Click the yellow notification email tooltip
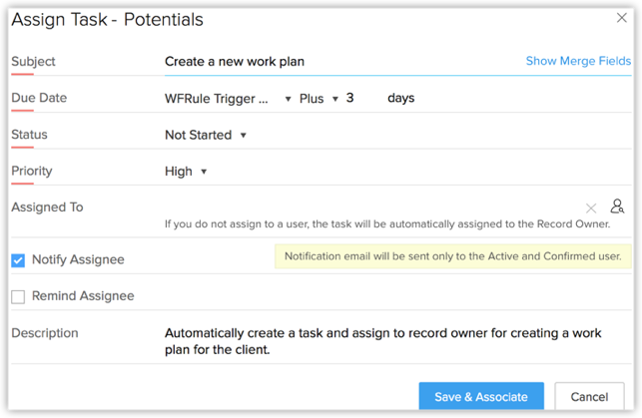The width and height of the screenshot is (642, 418). [453, 256]
